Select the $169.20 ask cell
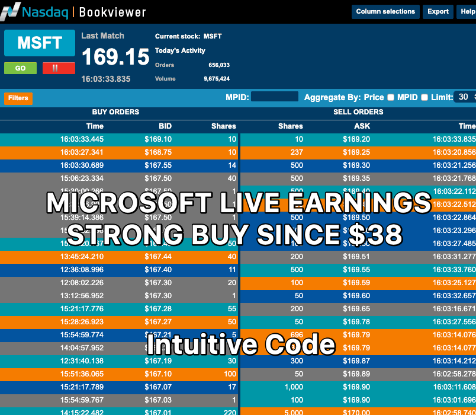The width and height of the screenshot is (476, 415). [356, 139]
